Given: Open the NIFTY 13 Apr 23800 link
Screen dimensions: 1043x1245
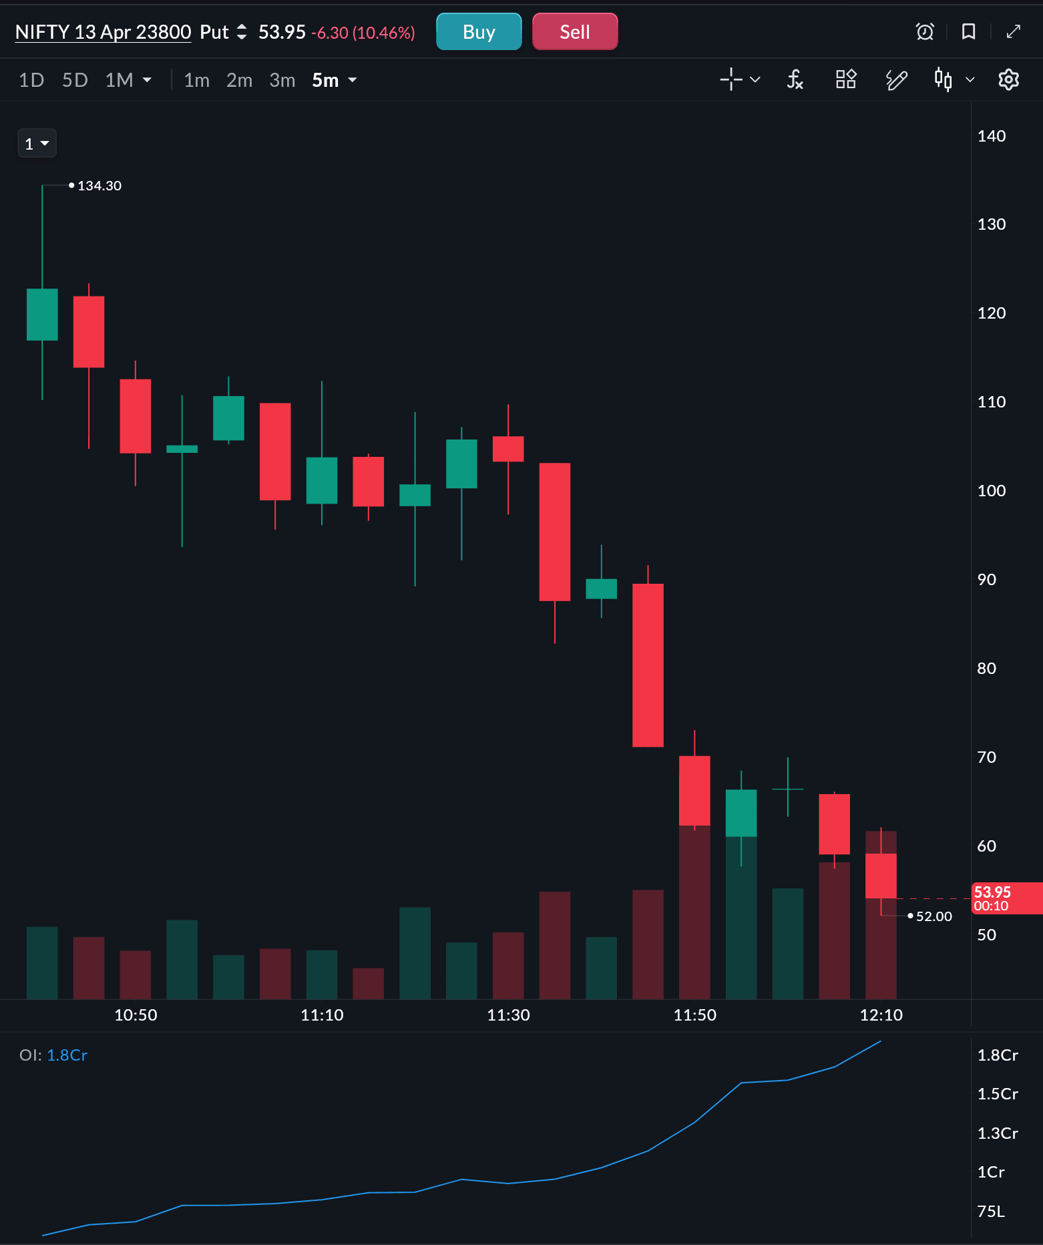Looking at the screenshot, I should [103, 32].
